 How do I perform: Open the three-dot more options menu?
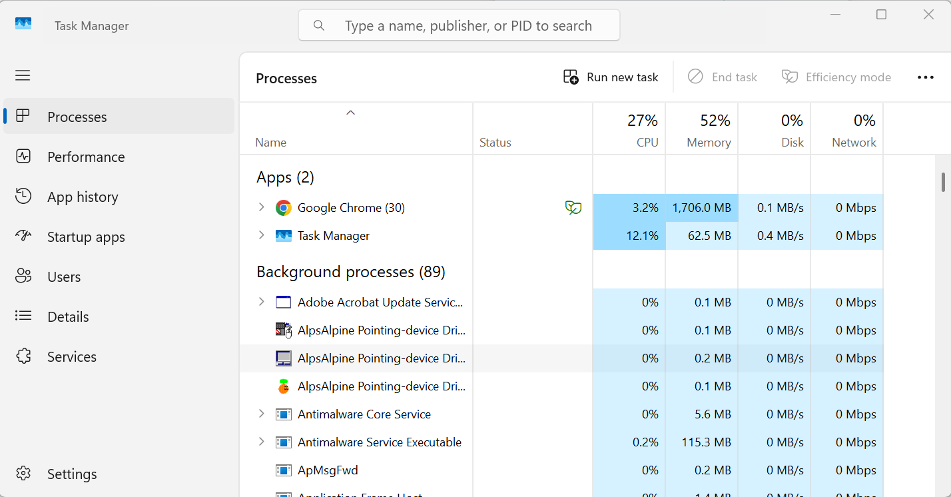(x=926, y=77)
